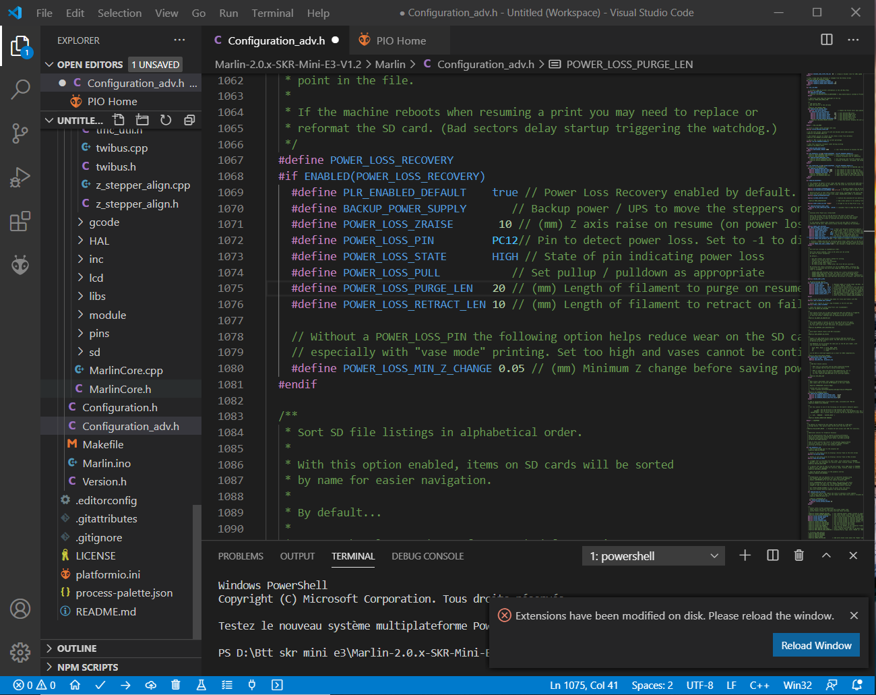This screenshot has width=876, height=695.
Task: Open the Source Control view
Action: tap(20, 133)
